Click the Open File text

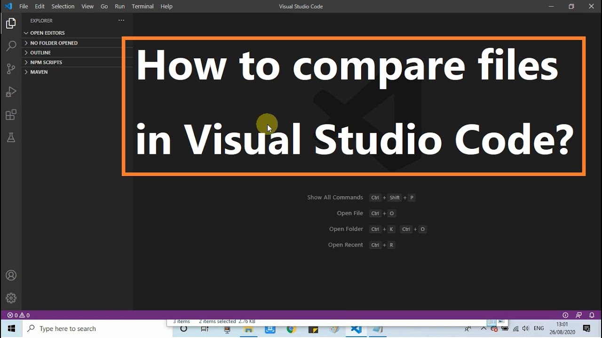click(350, 213)
